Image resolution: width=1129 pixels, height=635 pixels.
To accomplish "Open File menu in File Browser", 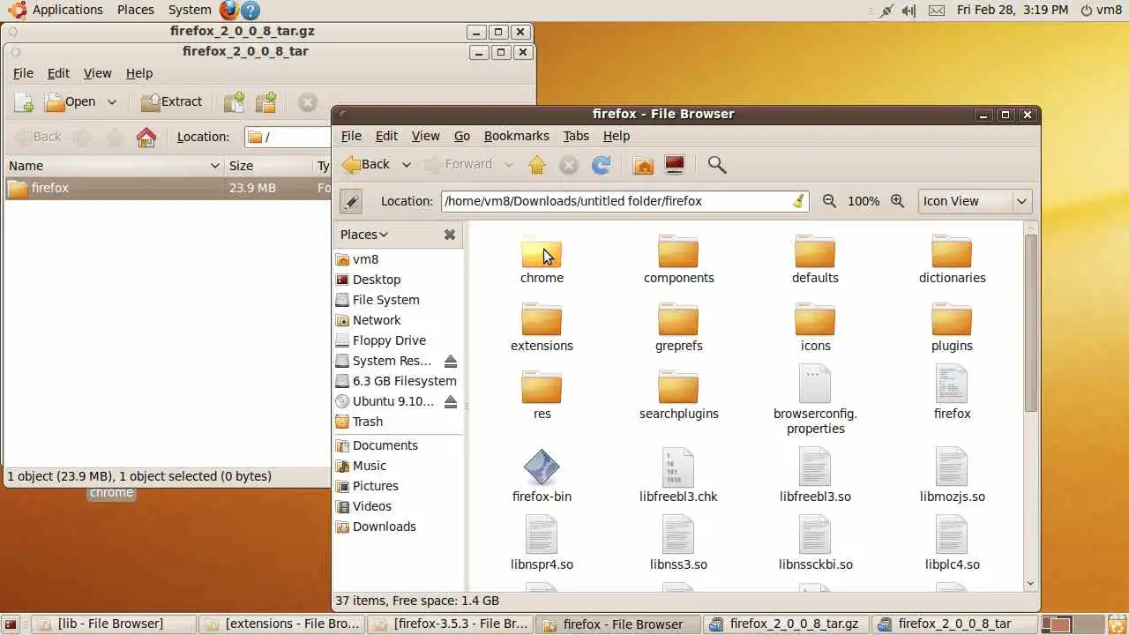I will (x=351, y=136).
